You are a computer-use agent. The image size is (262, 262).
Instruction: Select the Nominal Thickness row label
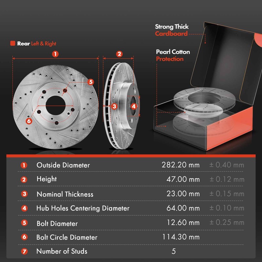65,194
